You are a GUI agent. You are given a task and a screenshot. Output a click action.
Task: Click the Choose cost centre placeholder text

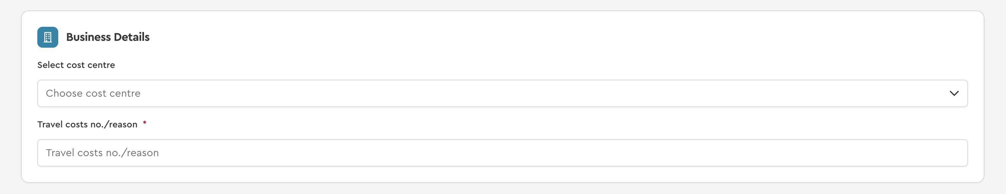[93, 93]
